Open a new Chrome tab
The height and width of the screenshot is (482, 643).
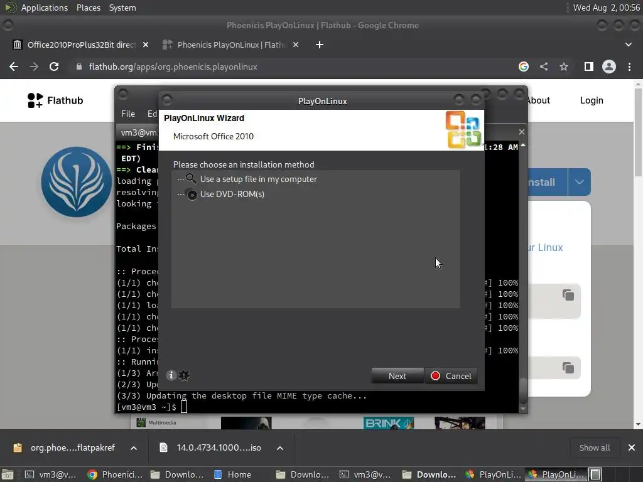point(320,45)
